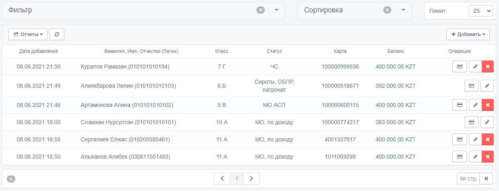Edit Куралов Рамазан with pencil icon
The image size is (499, 191).
point(475,66)
